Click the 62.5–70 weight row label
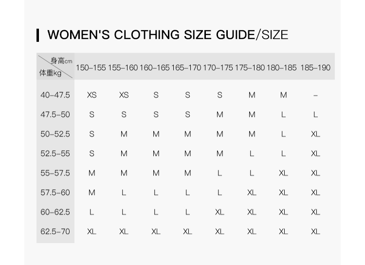This screenshot has width=365, height=265. pos(55,231)
